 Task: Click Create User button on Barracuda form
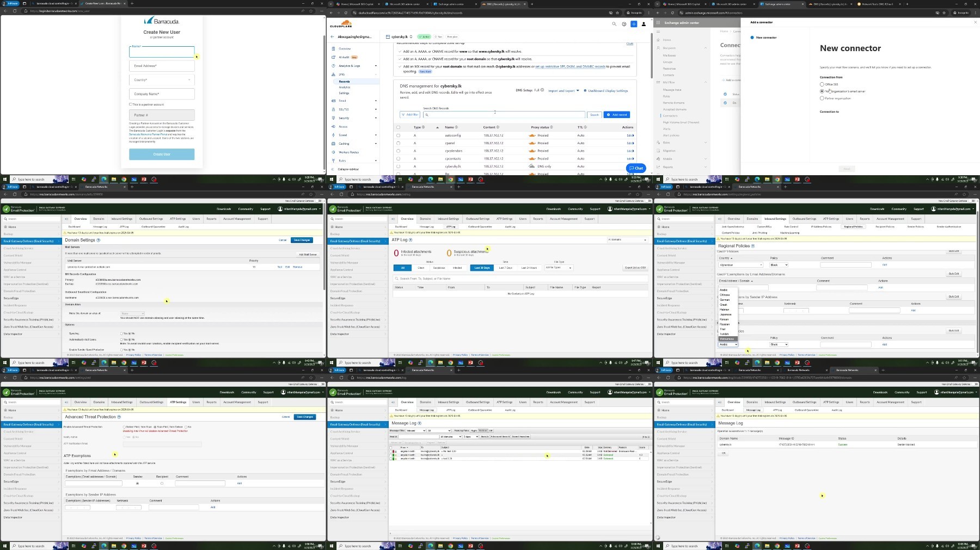[x=162, y=154]
